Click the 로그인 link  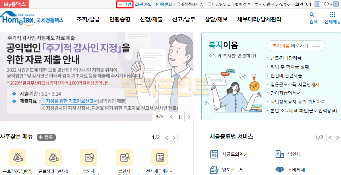pyautogui.click(x=125, y=4)
